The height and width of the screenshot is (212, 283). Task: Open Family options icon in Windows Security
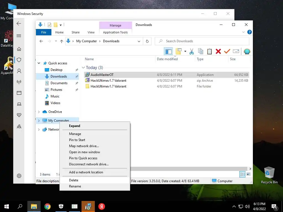(x=19, y=126)
